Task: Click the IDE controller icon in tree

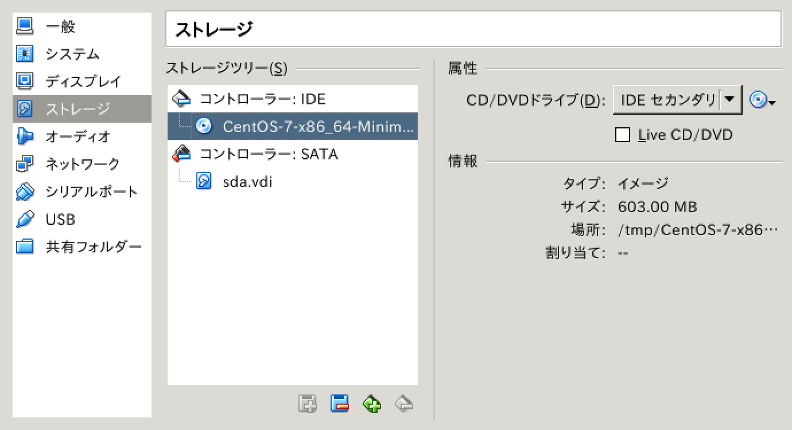Action: 182,99
